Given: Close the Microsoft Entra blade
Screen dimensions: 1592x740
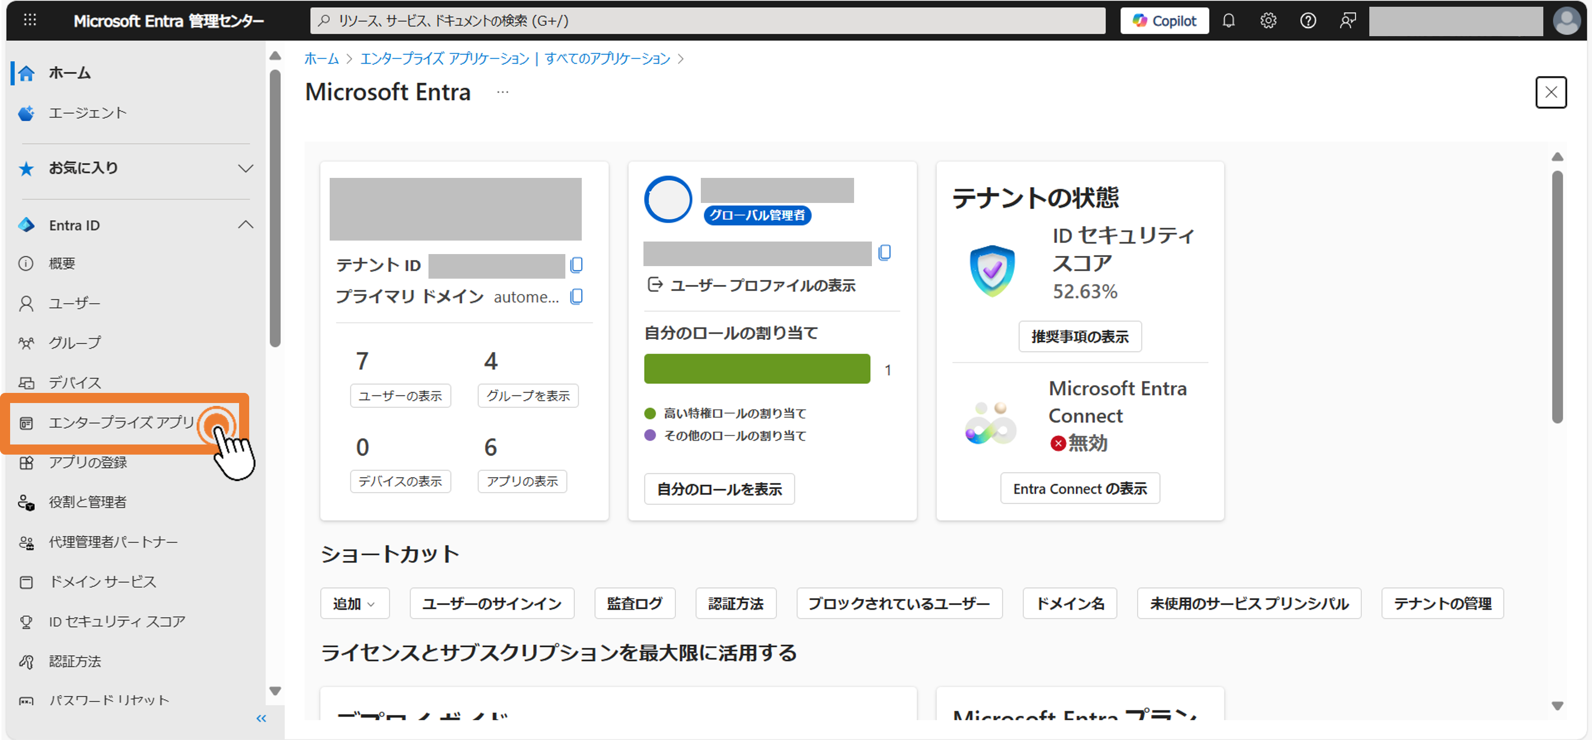Looking at the screenshot, I should click(x=1551, y=93).
